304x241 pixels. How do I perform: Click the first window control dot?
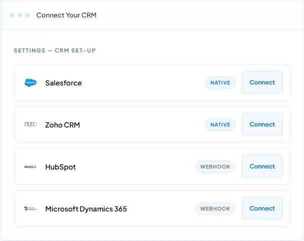(12, 15)
